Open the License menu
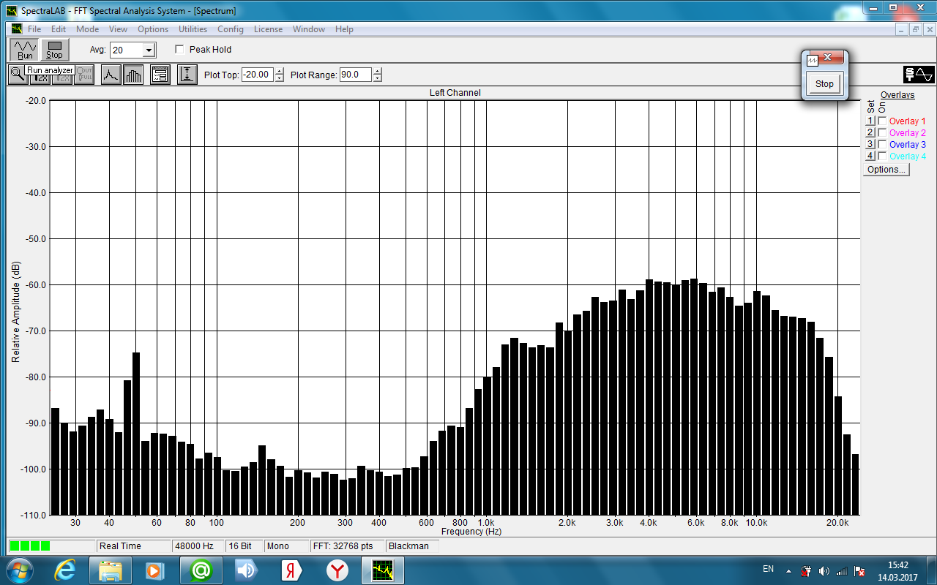 268,29
